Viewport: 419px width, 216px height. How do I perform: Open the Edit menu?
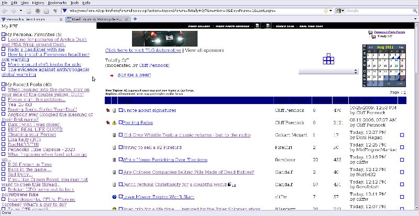pyautogui.click(x=14, y=3)
